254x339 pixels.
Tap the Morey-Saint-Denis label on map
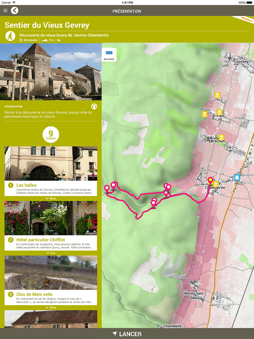194,296
